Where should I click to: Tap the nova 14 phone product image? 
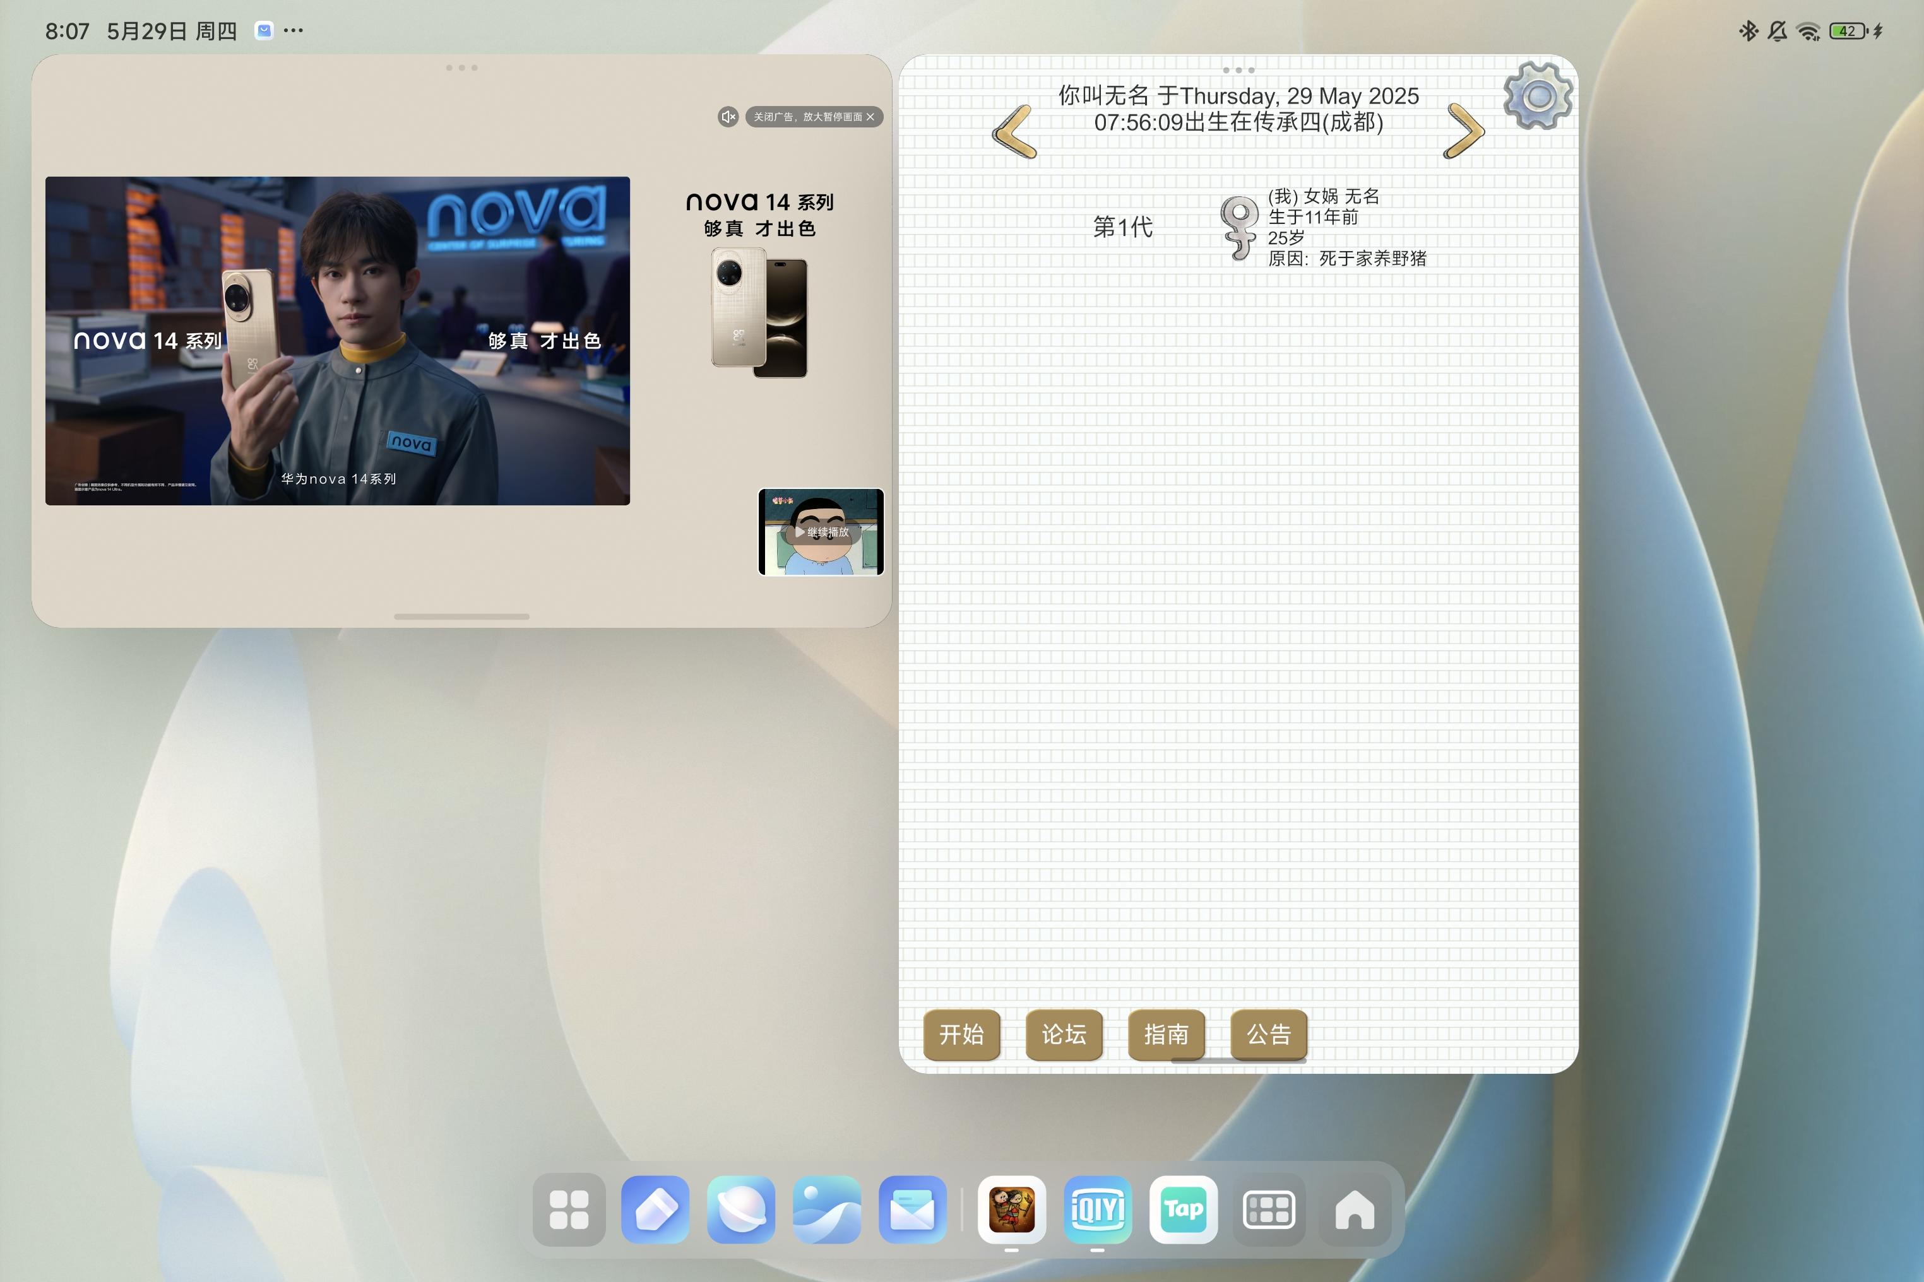[759, 313]
